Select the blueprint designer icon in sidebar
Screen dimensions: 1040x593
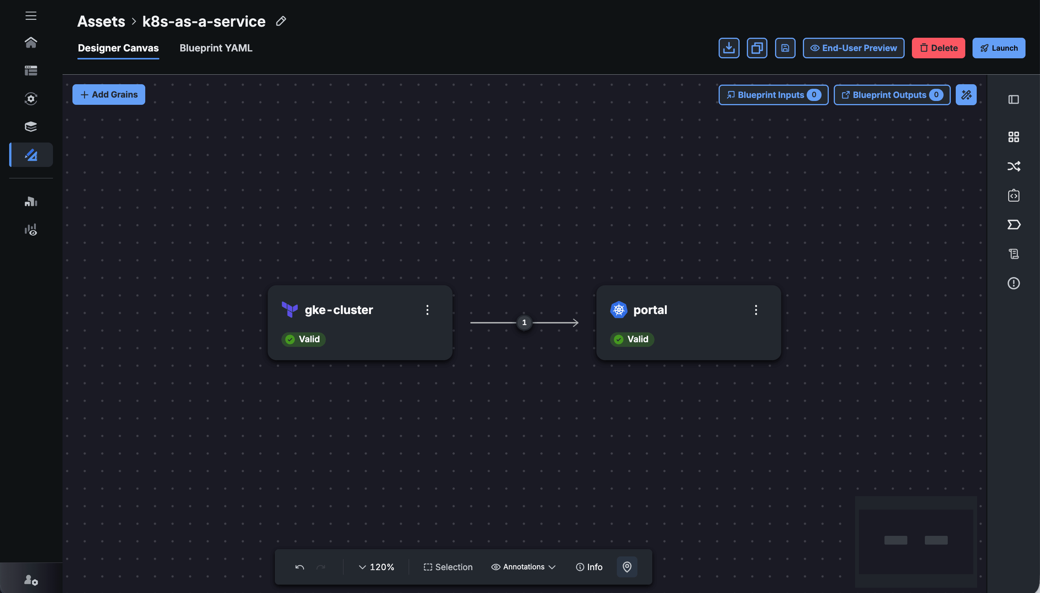click(x=31, y=155)
